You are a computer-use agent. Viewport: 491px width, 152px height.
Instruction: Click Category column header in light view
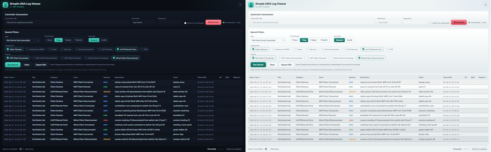click(x=300, y=77)
